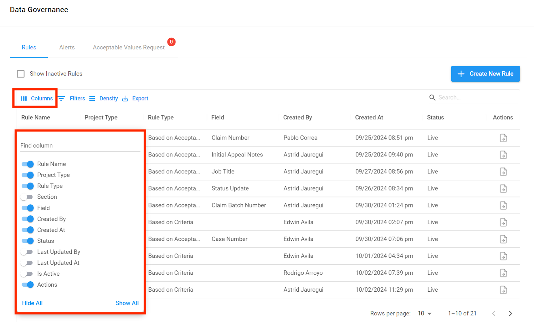
Task: Open the Filters menu
Action: [72, 99]
